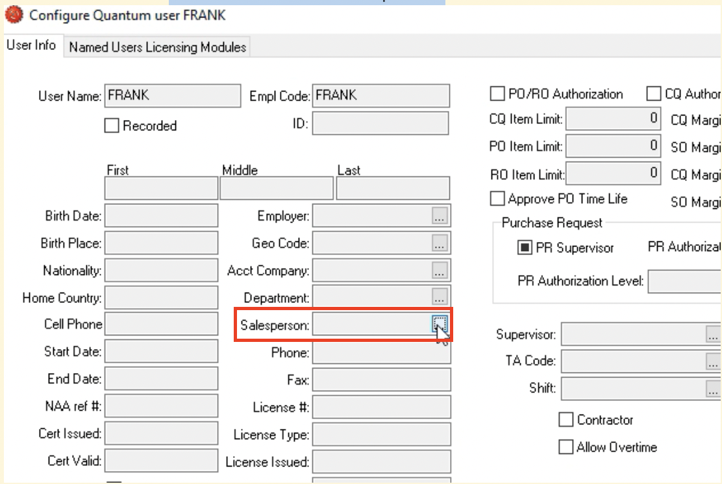Open the Supervisor lookup ellipsis button
Screen dimensions: 722x484
point(713,334)
